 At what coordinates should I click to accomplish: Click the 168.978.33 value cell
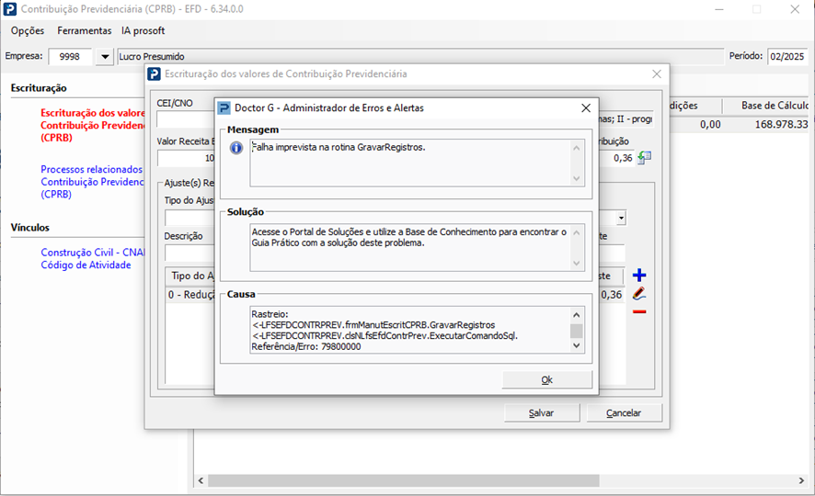click(781, 125)
